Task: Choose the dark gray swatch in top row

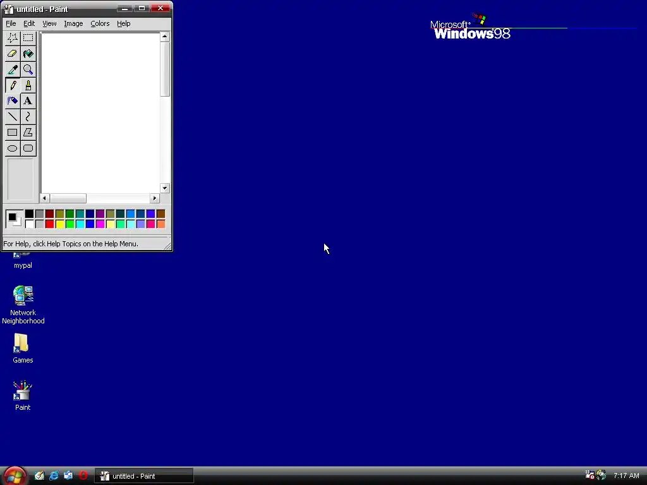Action: point(40,213)
